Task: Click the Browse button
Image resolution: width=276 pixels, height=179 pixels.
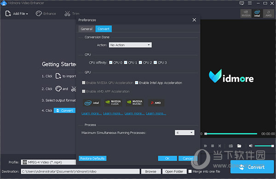Action: 151,172
